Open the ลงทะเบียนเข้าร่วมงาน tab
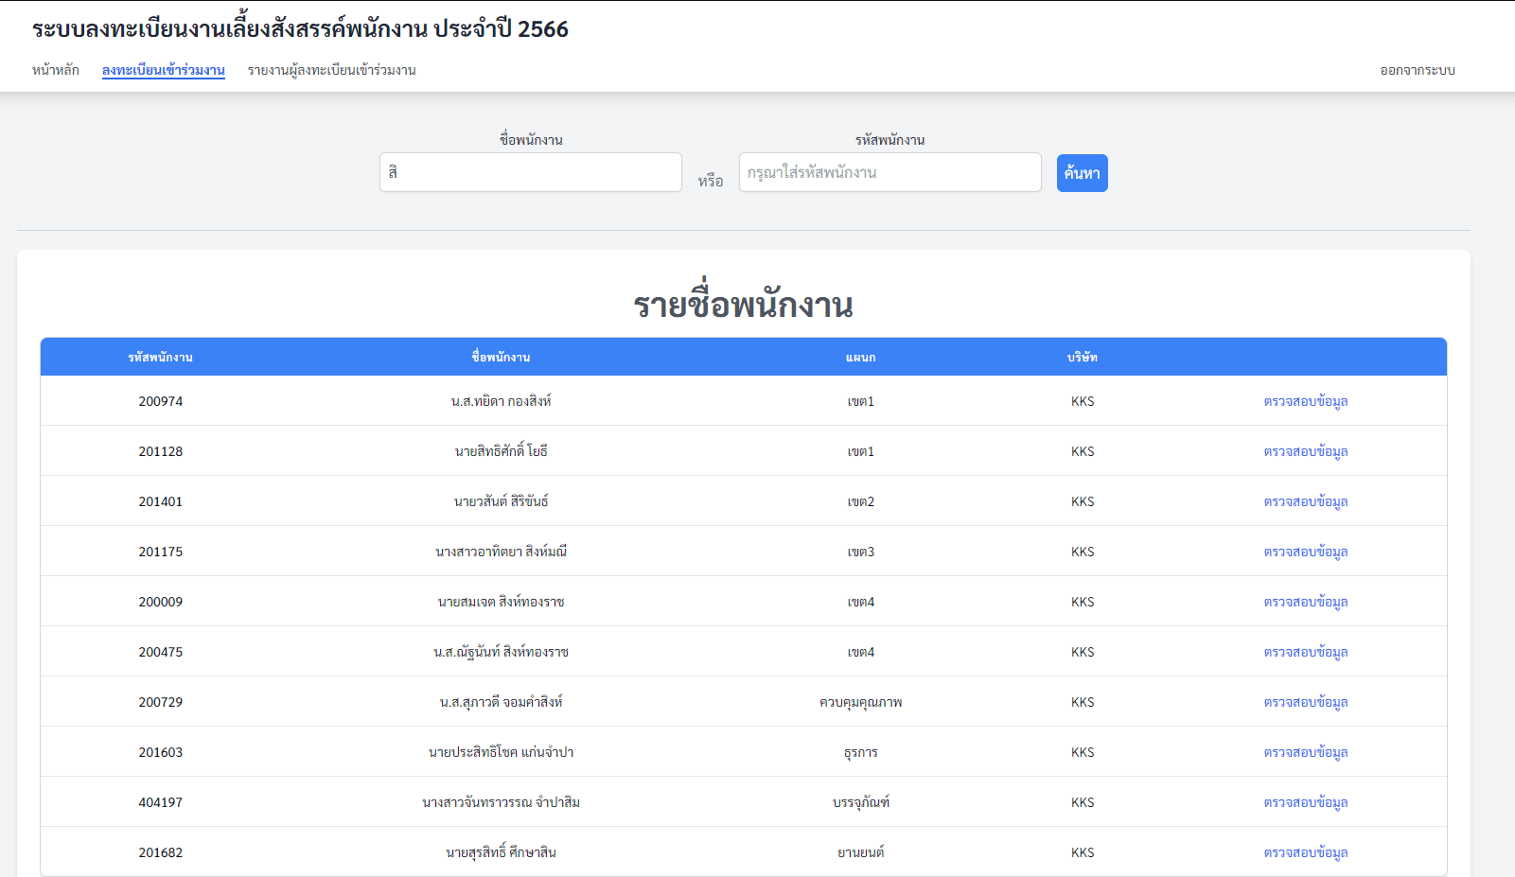The height and width of the screenshot is (877, 1515). (164, 70)
